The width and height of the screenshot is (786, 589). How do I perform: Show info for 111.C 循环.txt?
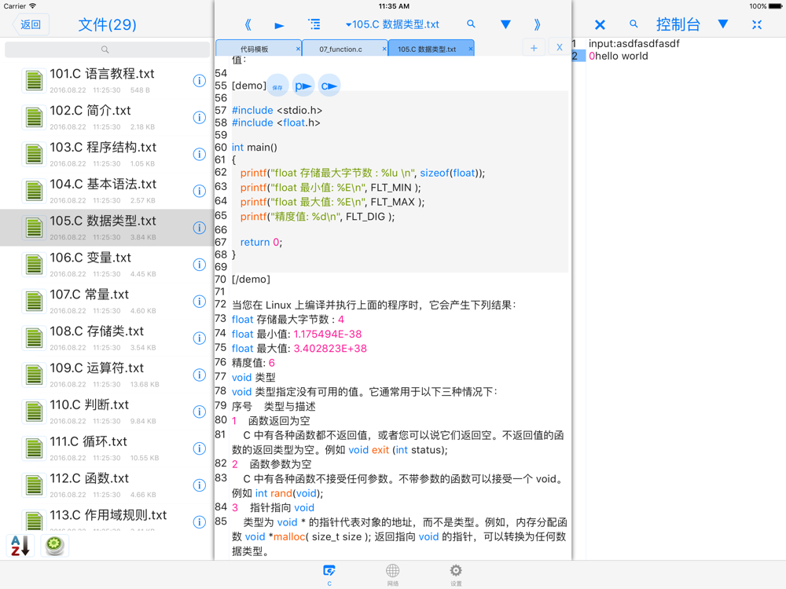200,448
